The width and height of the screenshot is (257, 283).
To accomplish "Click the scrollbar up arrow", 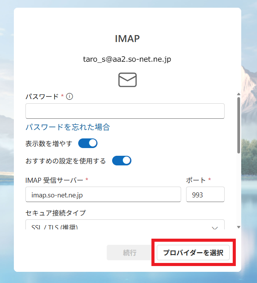I will point(239,94).
